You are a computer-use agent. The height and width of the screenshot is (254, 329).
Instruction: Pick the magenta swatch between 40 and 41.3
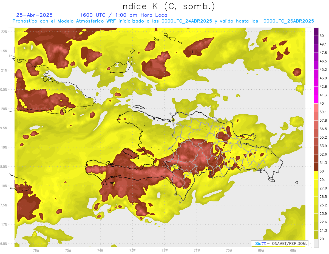pos(316,99)
